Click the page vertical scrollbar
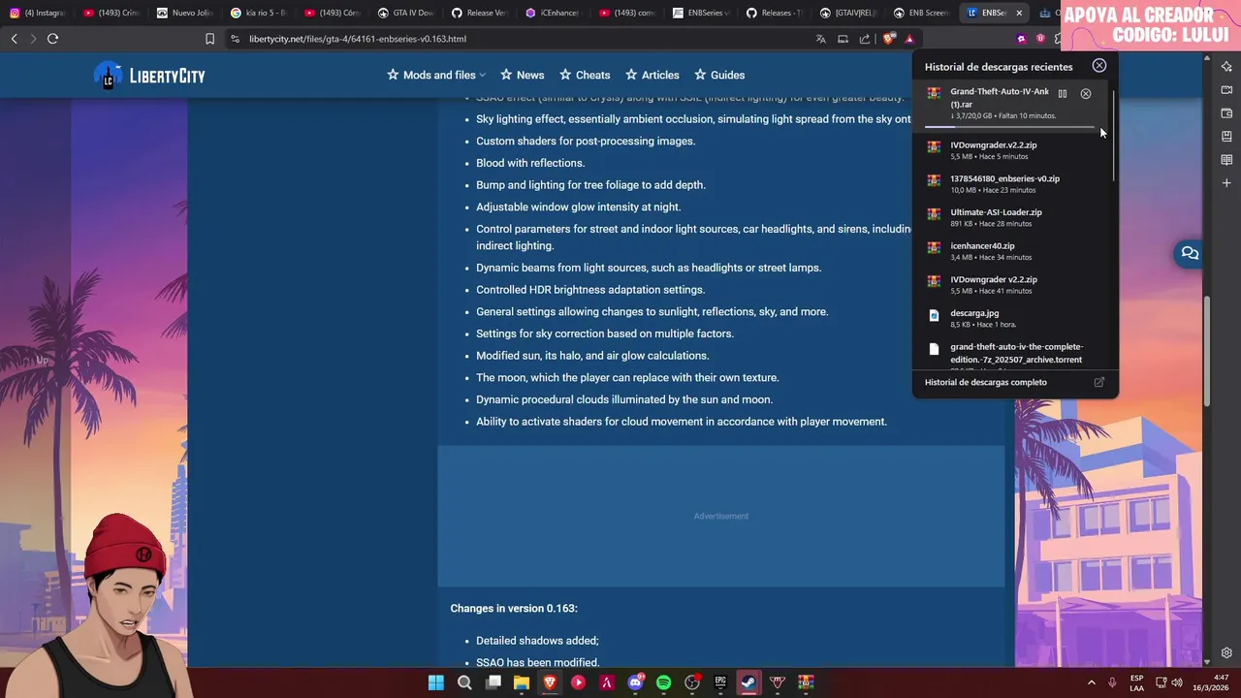1241x698 pixels. pos(1207,351)
